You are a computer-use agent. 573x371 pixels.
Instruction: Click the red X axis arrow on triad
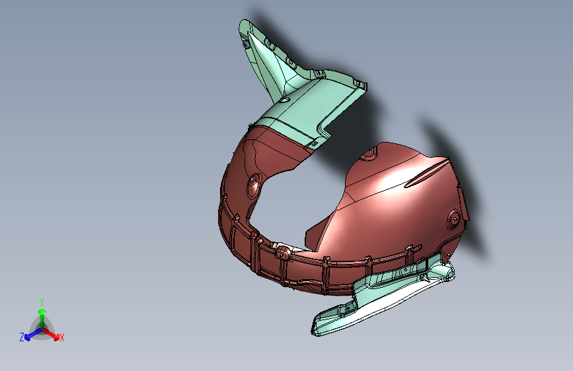coord(51,334)
